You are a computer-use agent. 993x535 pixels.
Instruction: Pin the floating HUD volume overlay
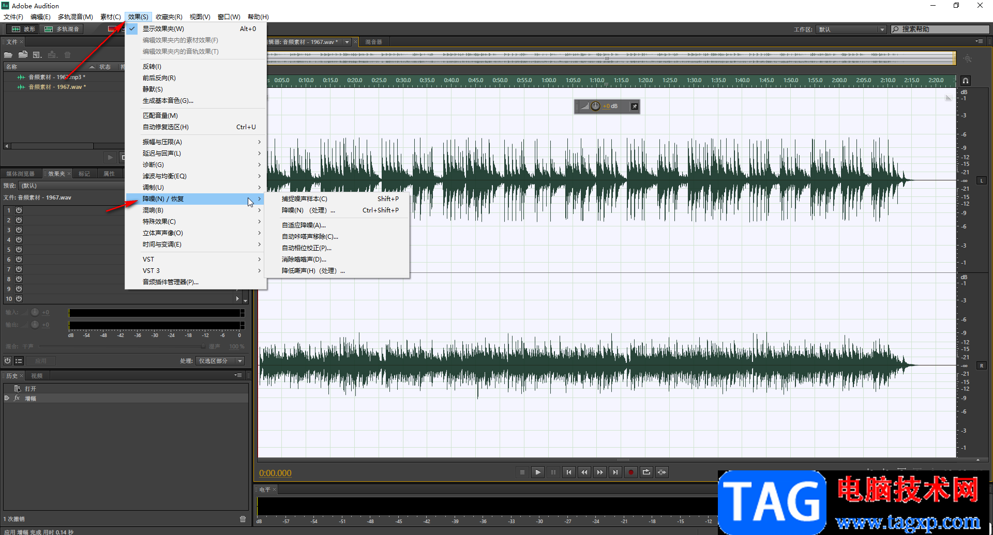pyautogui.click(x=635, y=106)
